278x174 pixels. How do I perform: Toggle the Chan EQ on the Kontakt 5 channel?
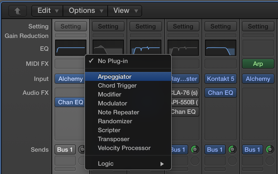(220, 92)
